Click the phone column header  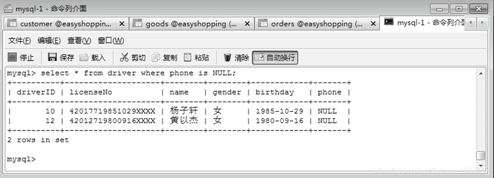[329, 92]
